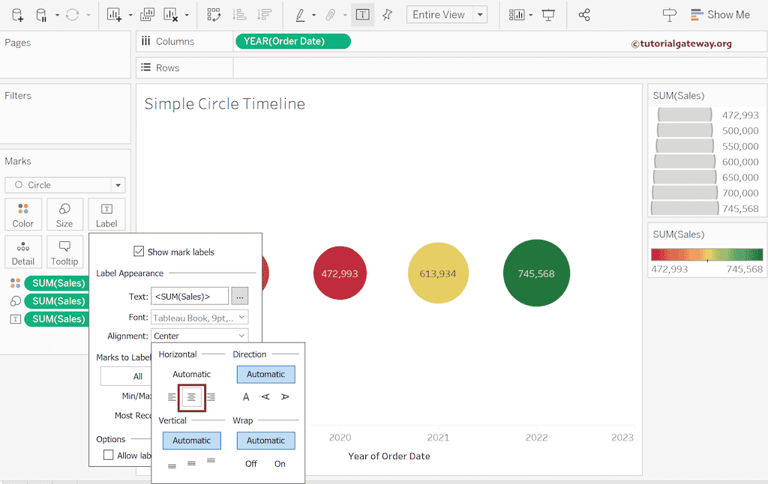
Task: Select the A icon rotated counterclockwise
Action: pyautogui.click(x=265, y=397)
